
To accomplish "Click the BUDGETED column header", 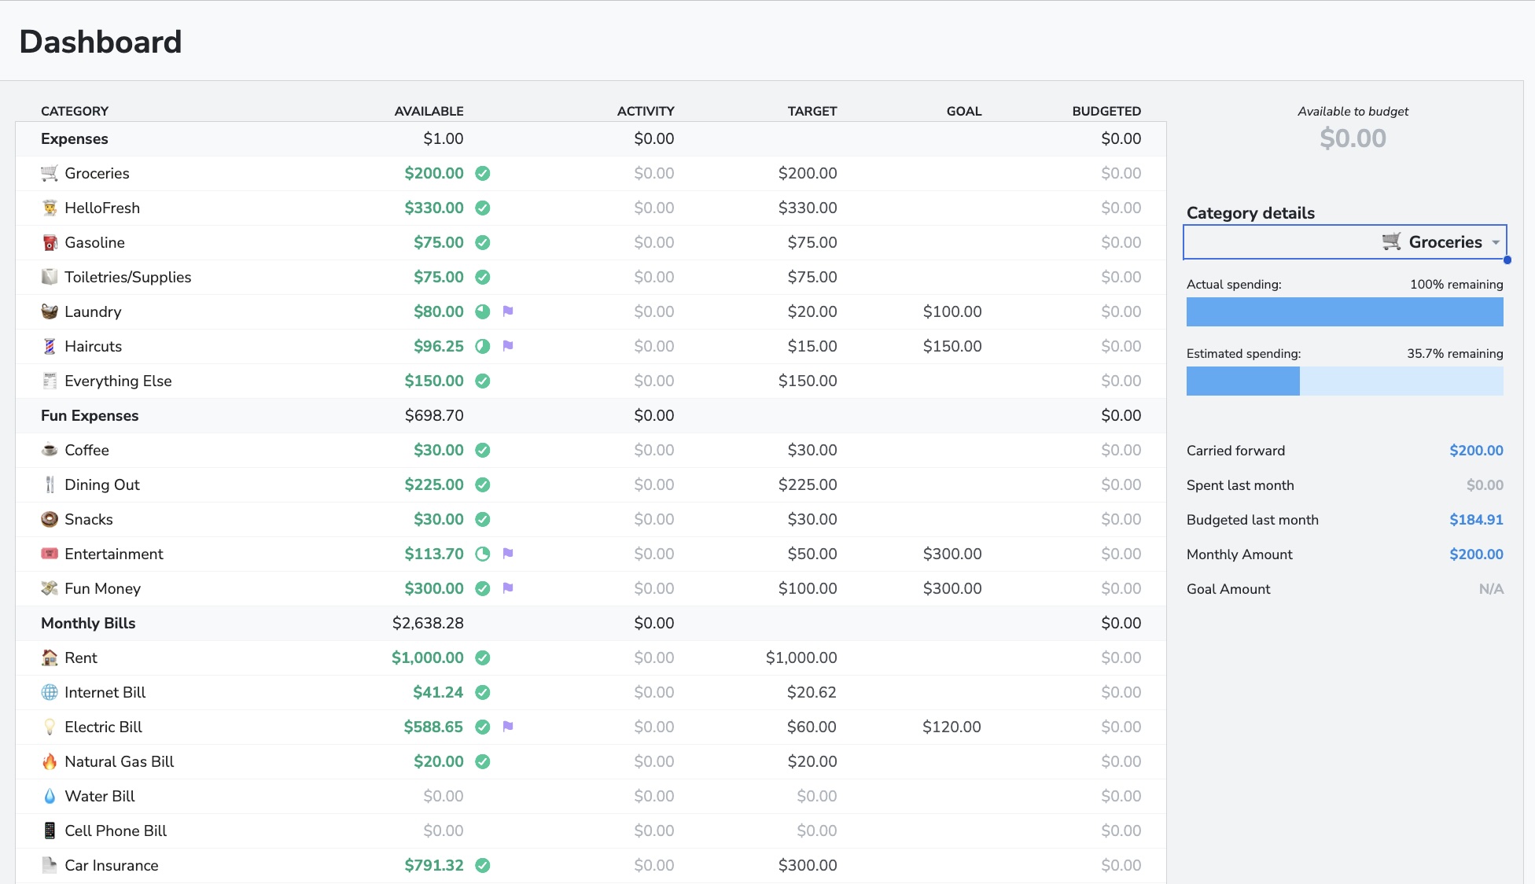I will click(1106, 111).
